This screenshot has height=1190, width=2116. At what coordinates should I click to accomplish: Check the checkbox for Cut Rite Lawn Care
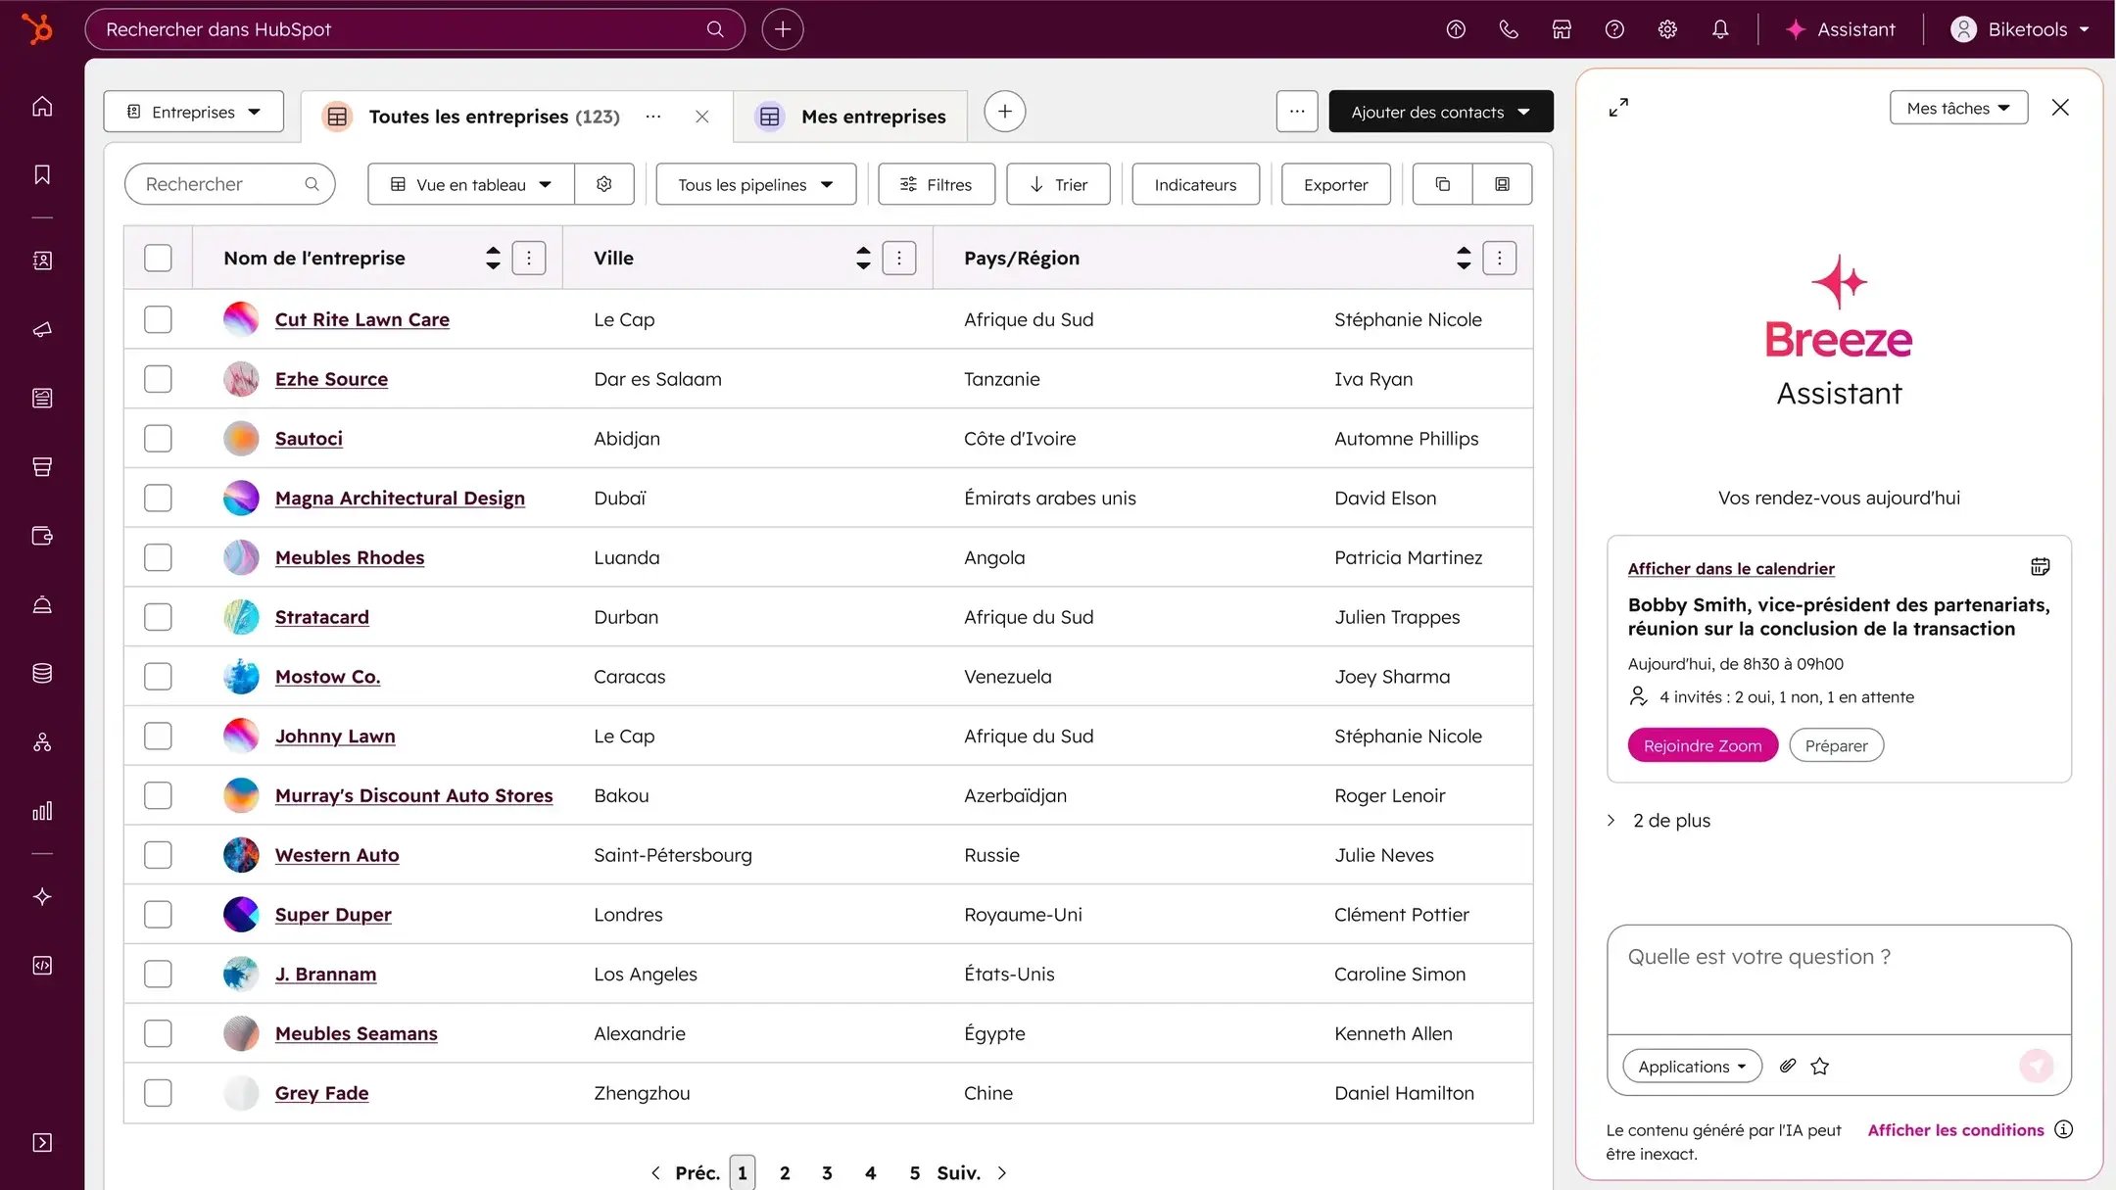coord(158,318)
